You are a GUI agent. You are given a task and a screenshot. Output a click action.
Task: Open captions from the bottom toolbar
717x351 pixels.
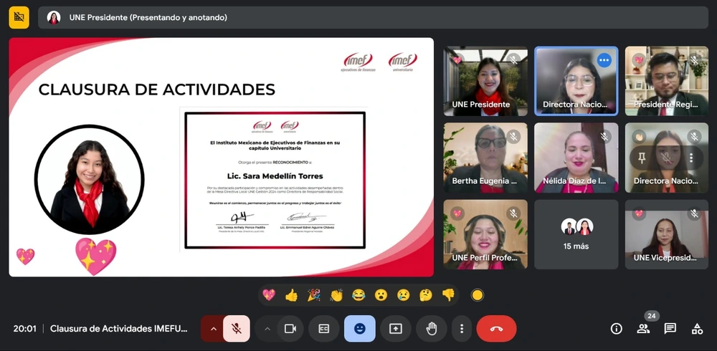(324, 329)
